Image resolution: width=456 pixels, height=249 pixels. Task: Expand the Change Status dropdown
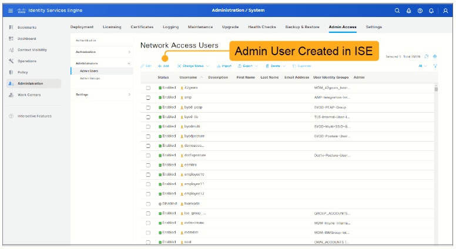tap(193, 66)
